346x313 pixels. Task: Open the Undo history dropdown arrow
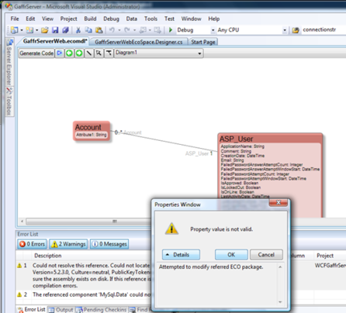point(119,30)
